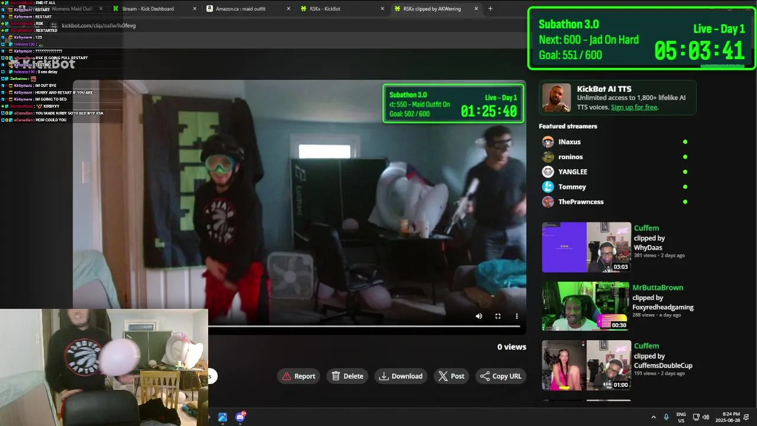Image resolution: width=757 pixels, height=426 pixels.
Task: Click the '191 views · 2 days ago' text
Action: tap(659, 373)
